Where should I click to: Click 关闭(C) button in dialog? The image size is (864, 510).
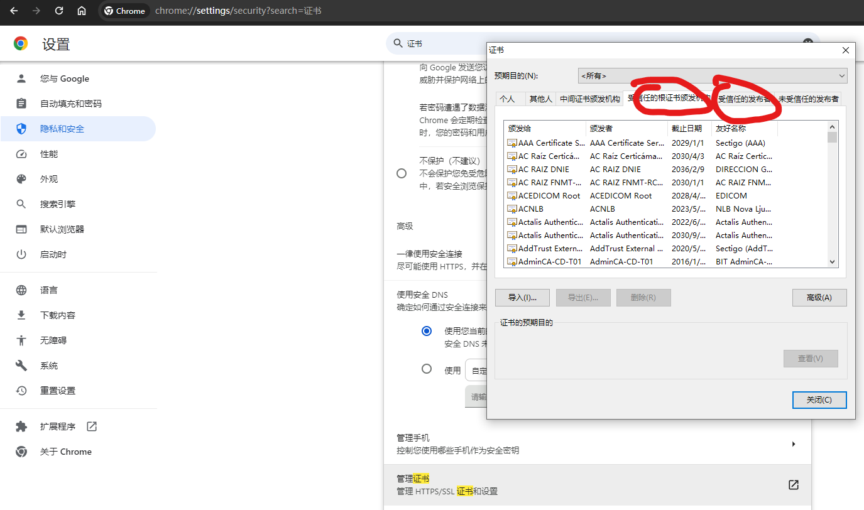coord(819,400)
